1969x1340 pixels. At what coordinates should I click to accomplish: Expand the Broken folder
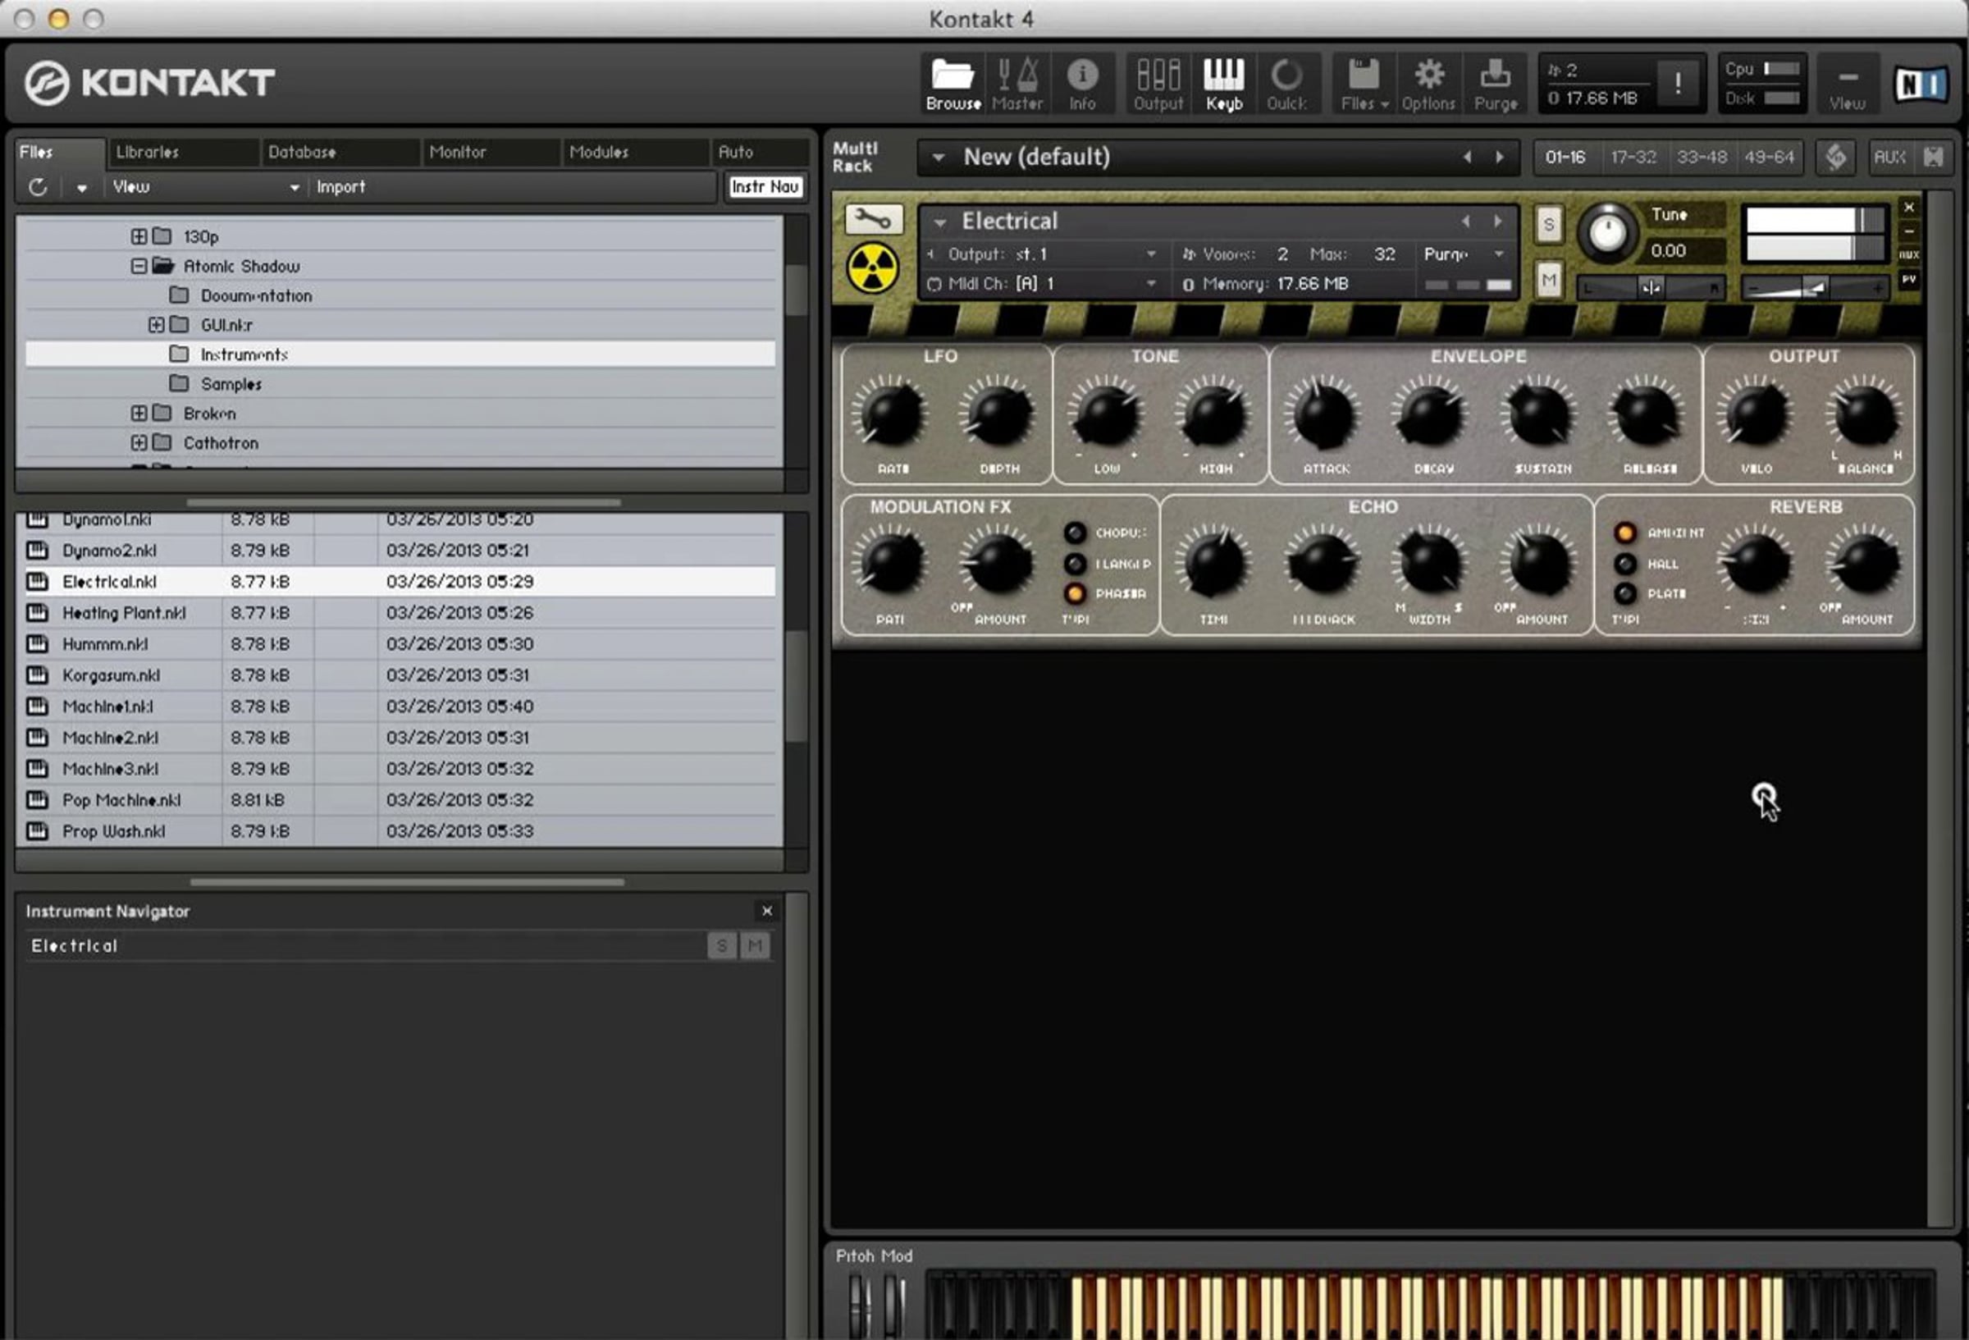tap(139, 414)
